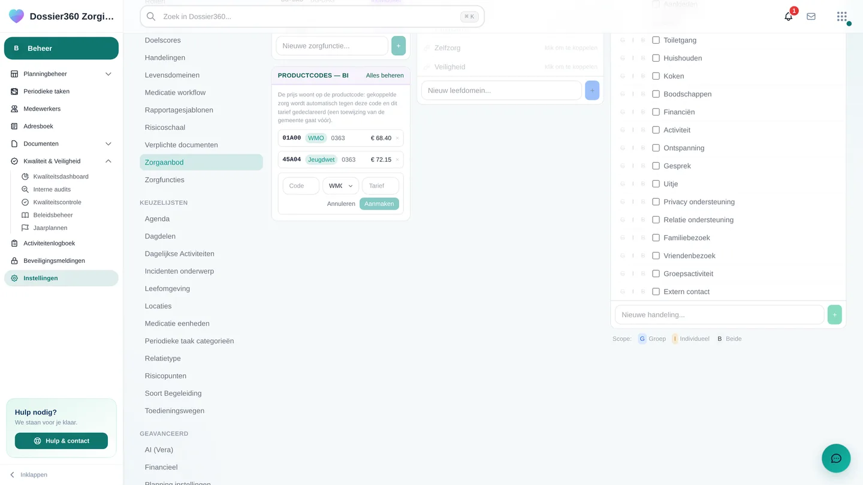The image size is (863, 485).
Task: Add new leefdomein with blue plus
Action: pyautogui.click(x=592, y=90)
